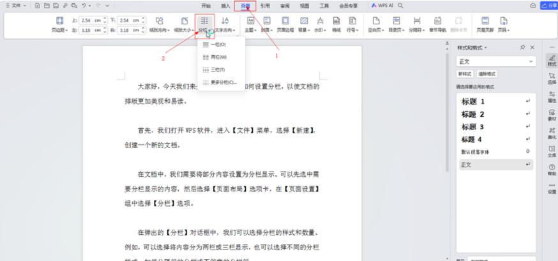
Task: Choose 两栏(W) from columns menu
Action: pyautogui.click(x=221, y=57)
